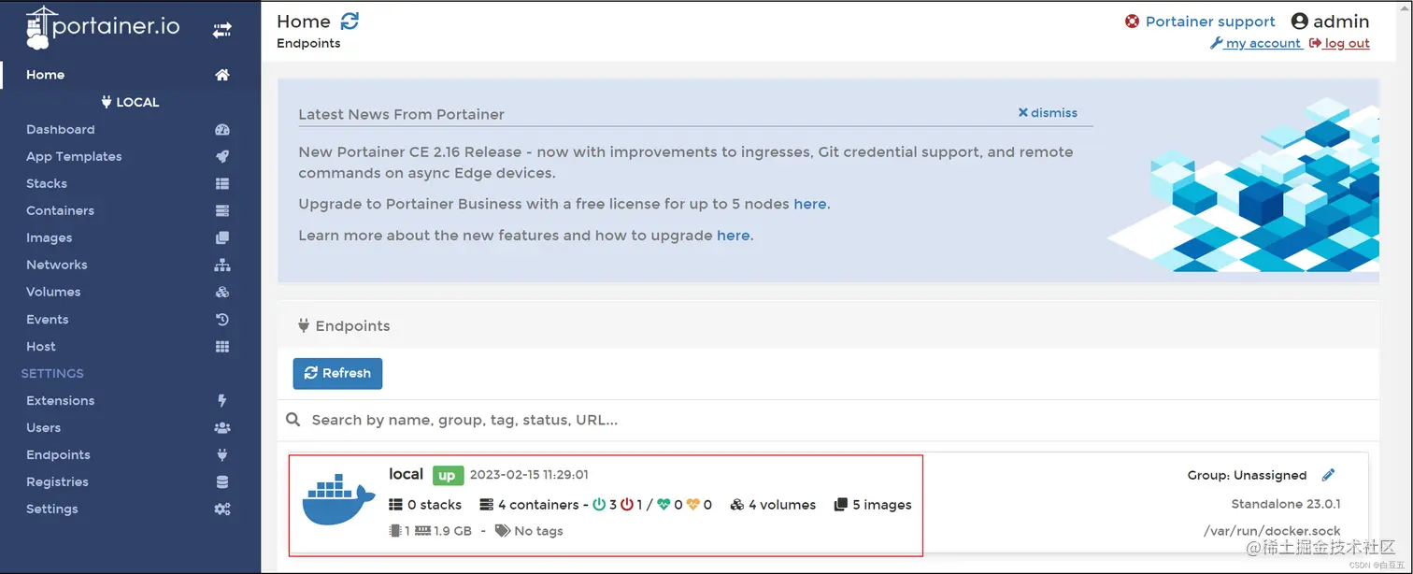Image resolution: width=1413 pixels, height=574 pixels.
Task: Open the Portainer support link
Action: point(1210,22)
